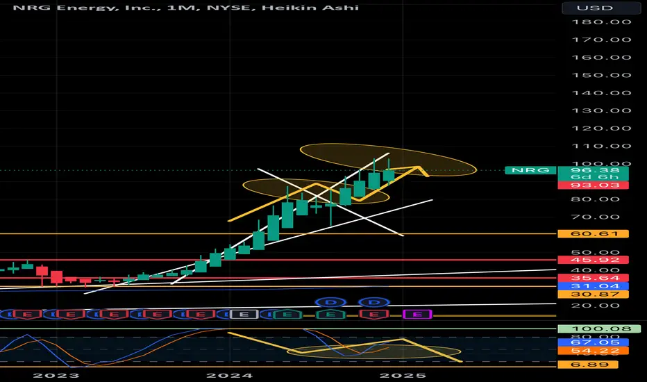Click the 96.38 current price label
The image size is (647, 382).
pos(593,170)
